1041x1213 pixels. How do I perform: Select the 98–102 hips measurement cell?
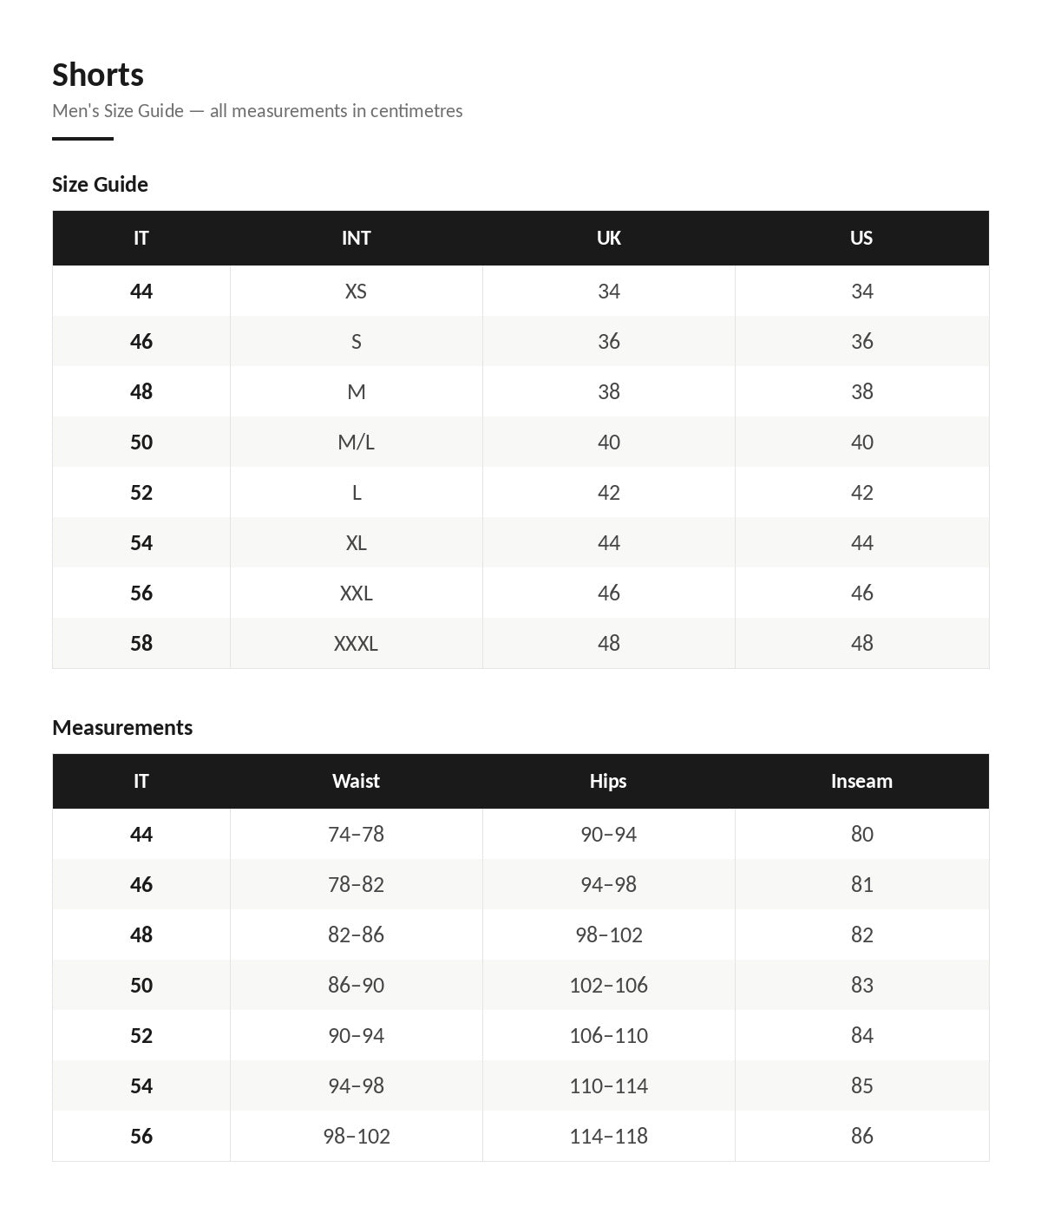pyautogui.click(x=608, y=934)
